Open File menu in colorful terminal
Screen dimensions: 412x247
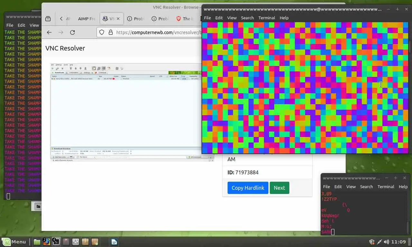(207, 18)
